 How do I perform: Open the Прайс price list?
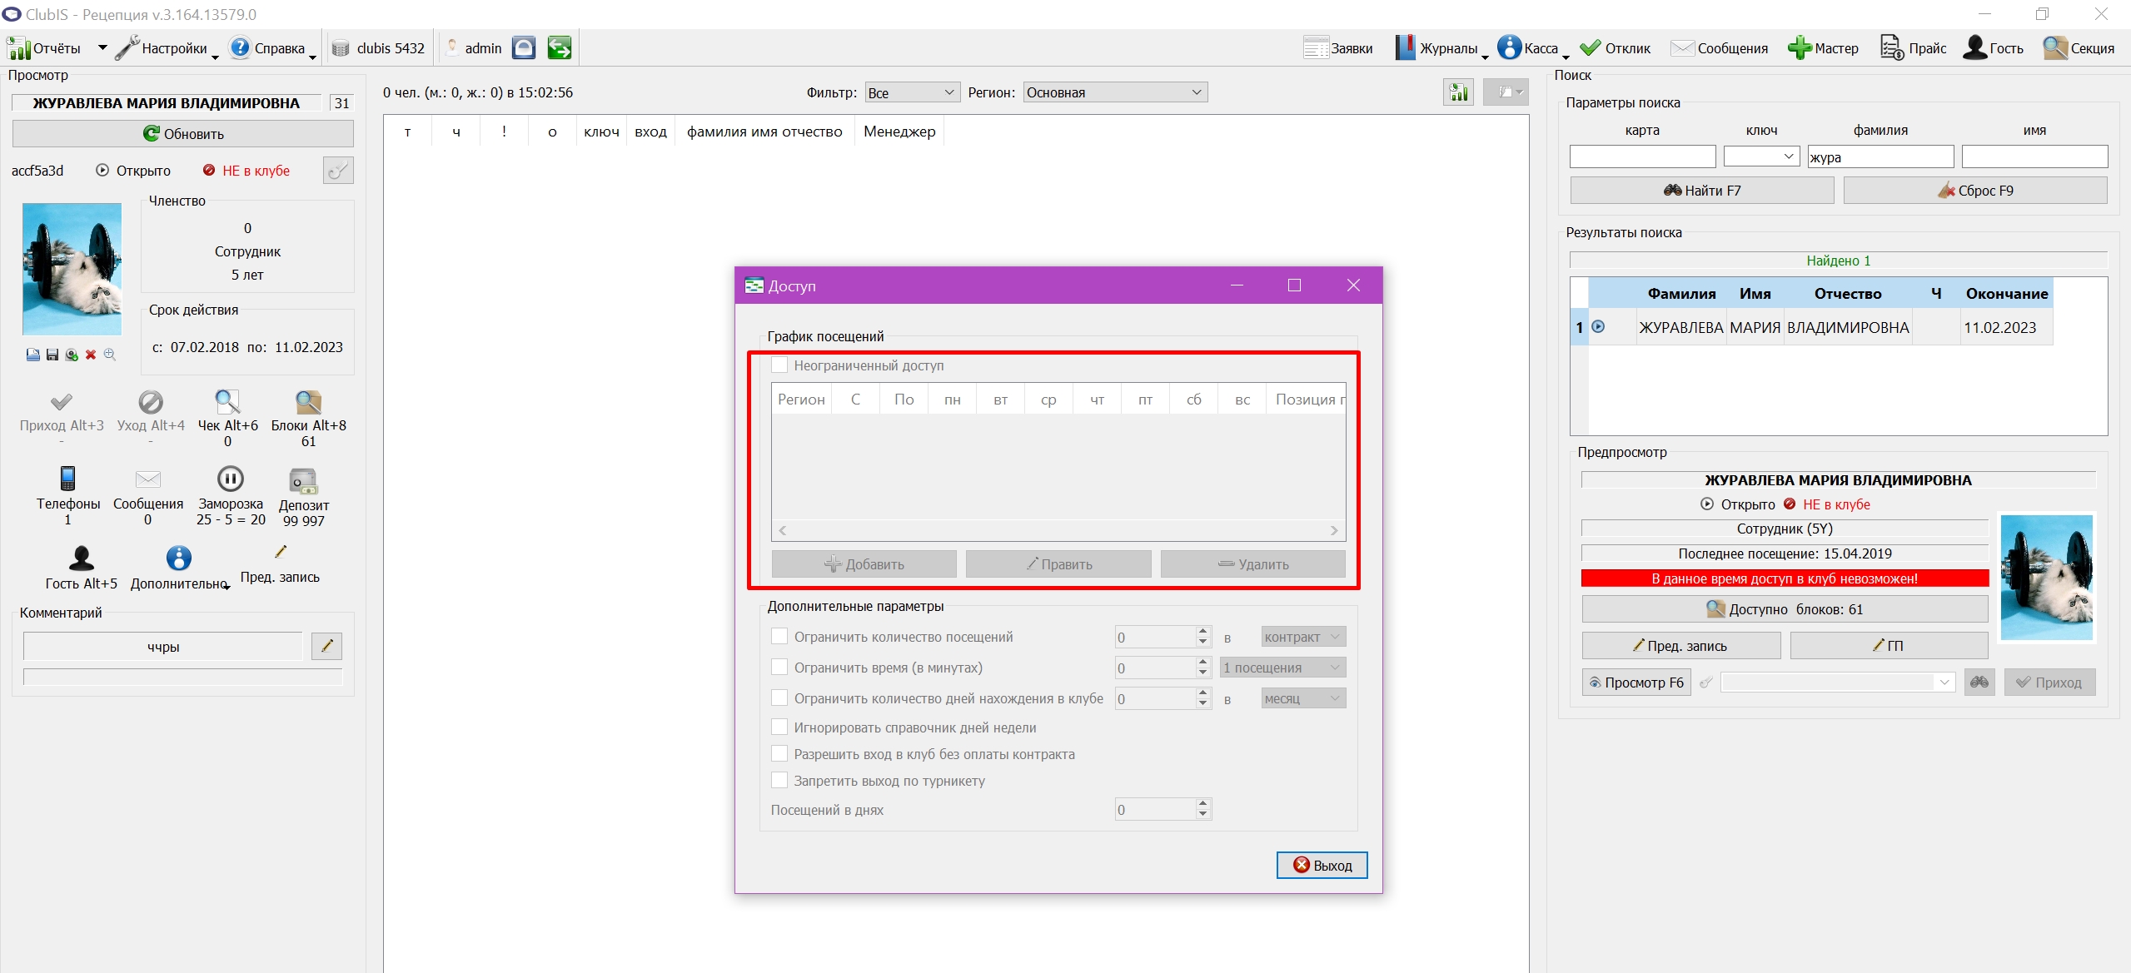(x=1913, y=48)
